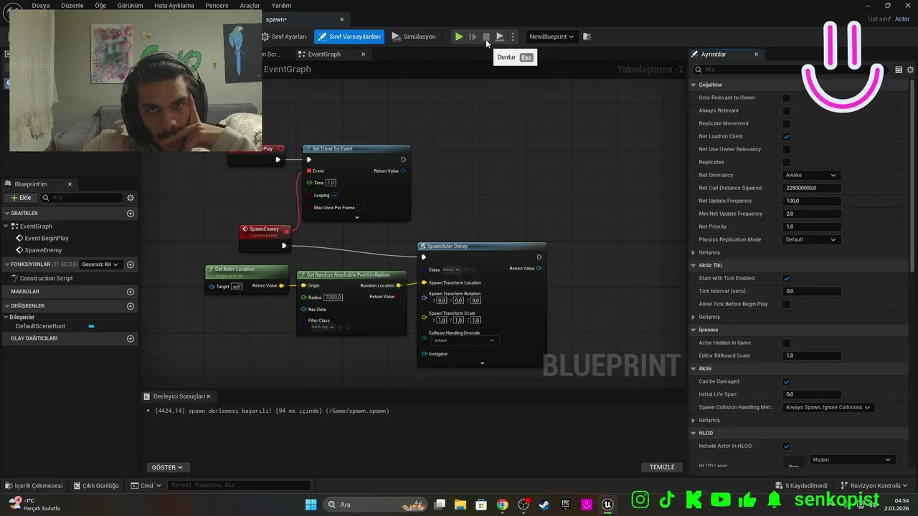The image size is (918, 516).
Task: Toggle Simülasyon mode
Action: 414,37
